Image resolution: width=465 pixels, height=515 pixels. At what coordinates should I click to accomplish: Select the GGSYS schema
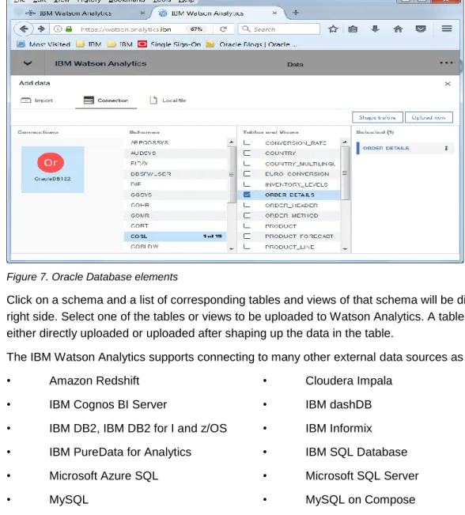(176, 195)
